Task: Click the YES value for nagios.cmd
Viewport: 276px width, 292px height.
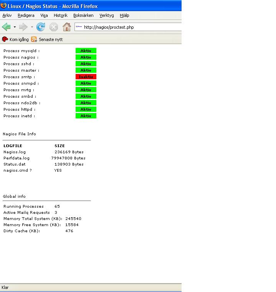Action: [x=58, y=171]
